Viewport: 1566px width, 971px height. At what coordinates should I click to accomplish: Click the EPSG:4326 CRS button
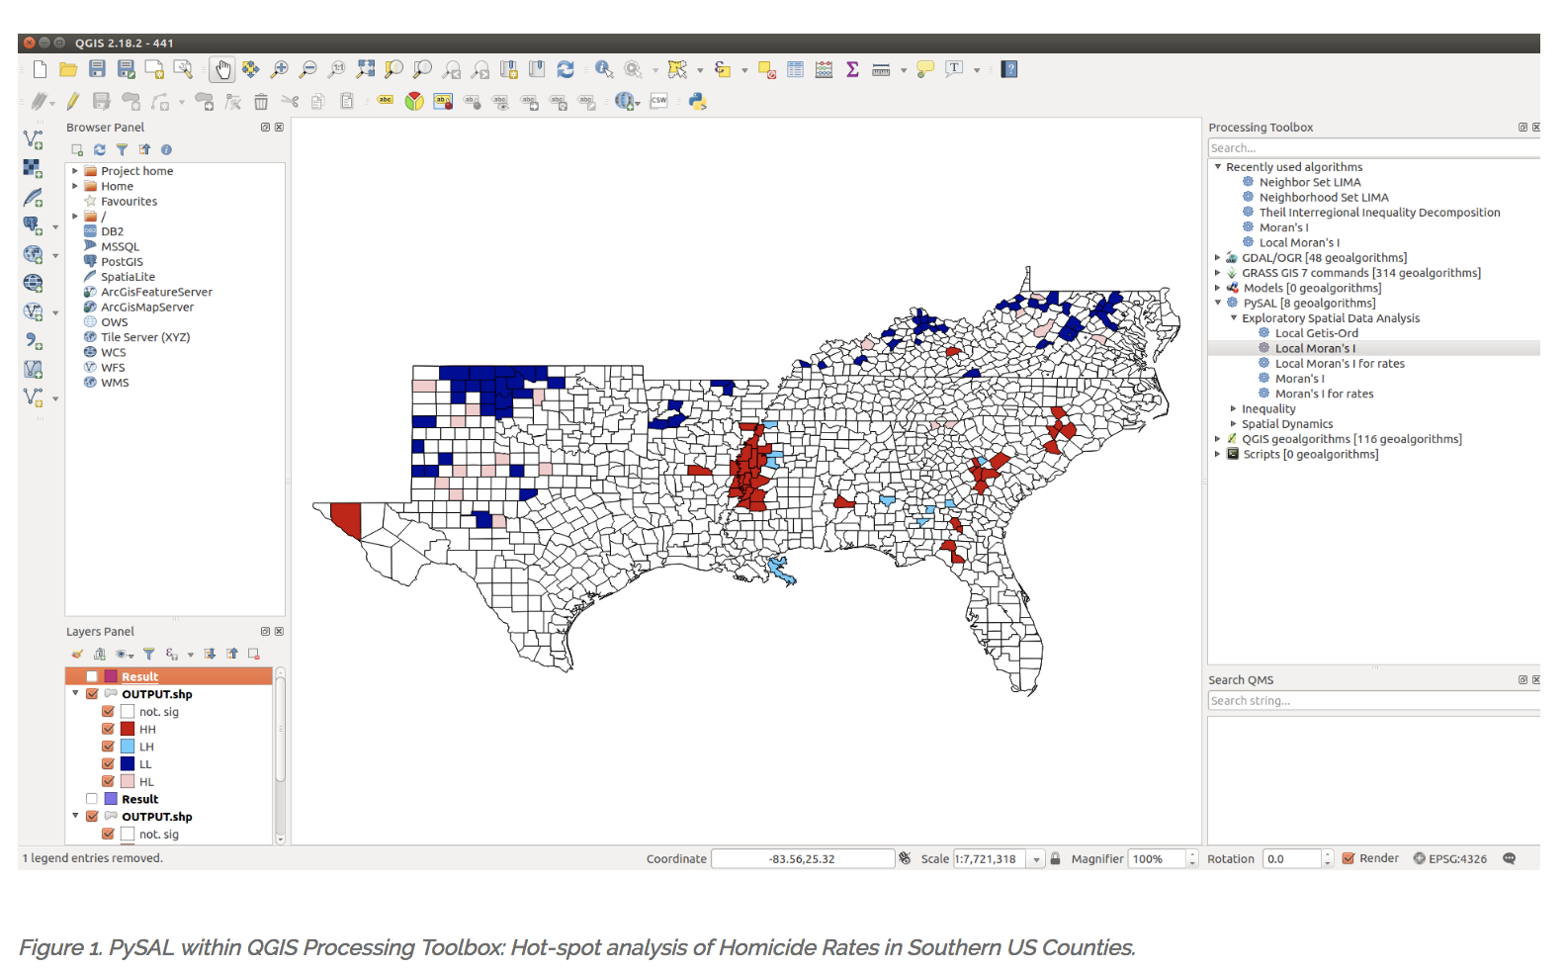click(x=1449, y=858)
